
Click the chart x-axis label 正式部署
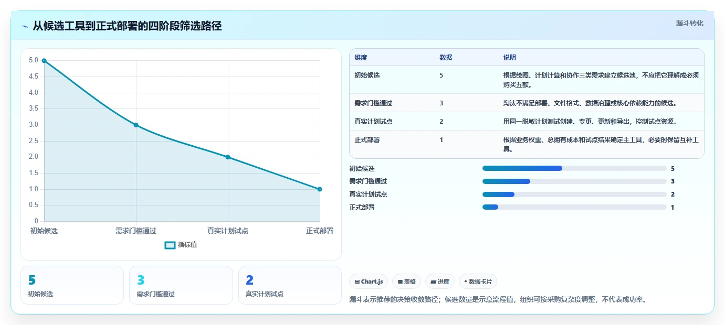click(320, 231)
